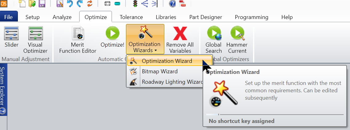Select Optimization Wizard from the dropdown menu

(167, 61)
